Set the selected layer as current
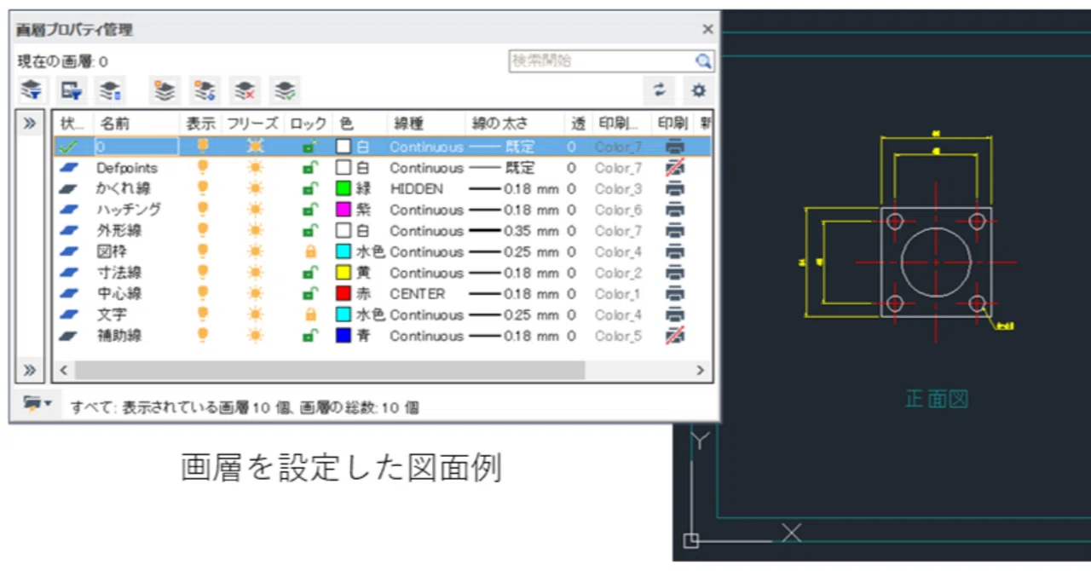The width and height of the screenshot is (1091, 571). 286,90
